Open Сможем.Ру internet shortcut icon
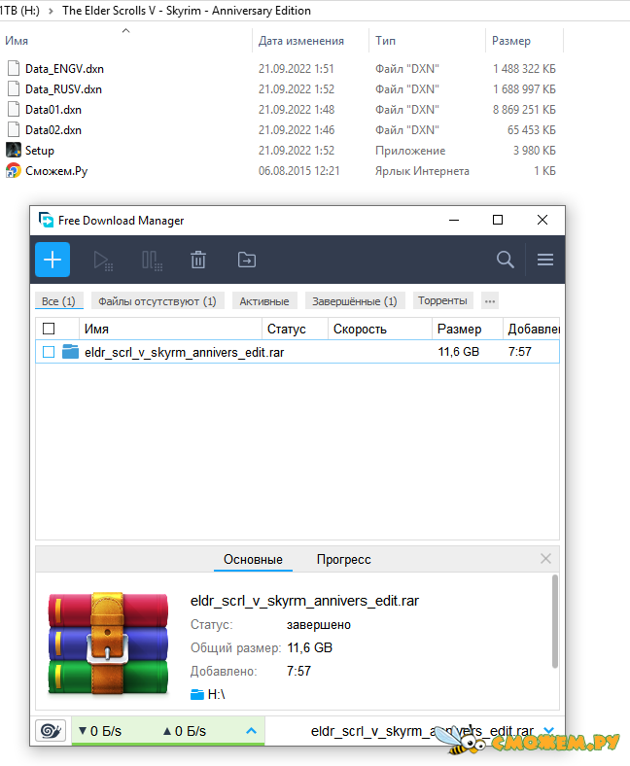Image resolution: width=630 pixels, height=766 pixels. [14, 170]
